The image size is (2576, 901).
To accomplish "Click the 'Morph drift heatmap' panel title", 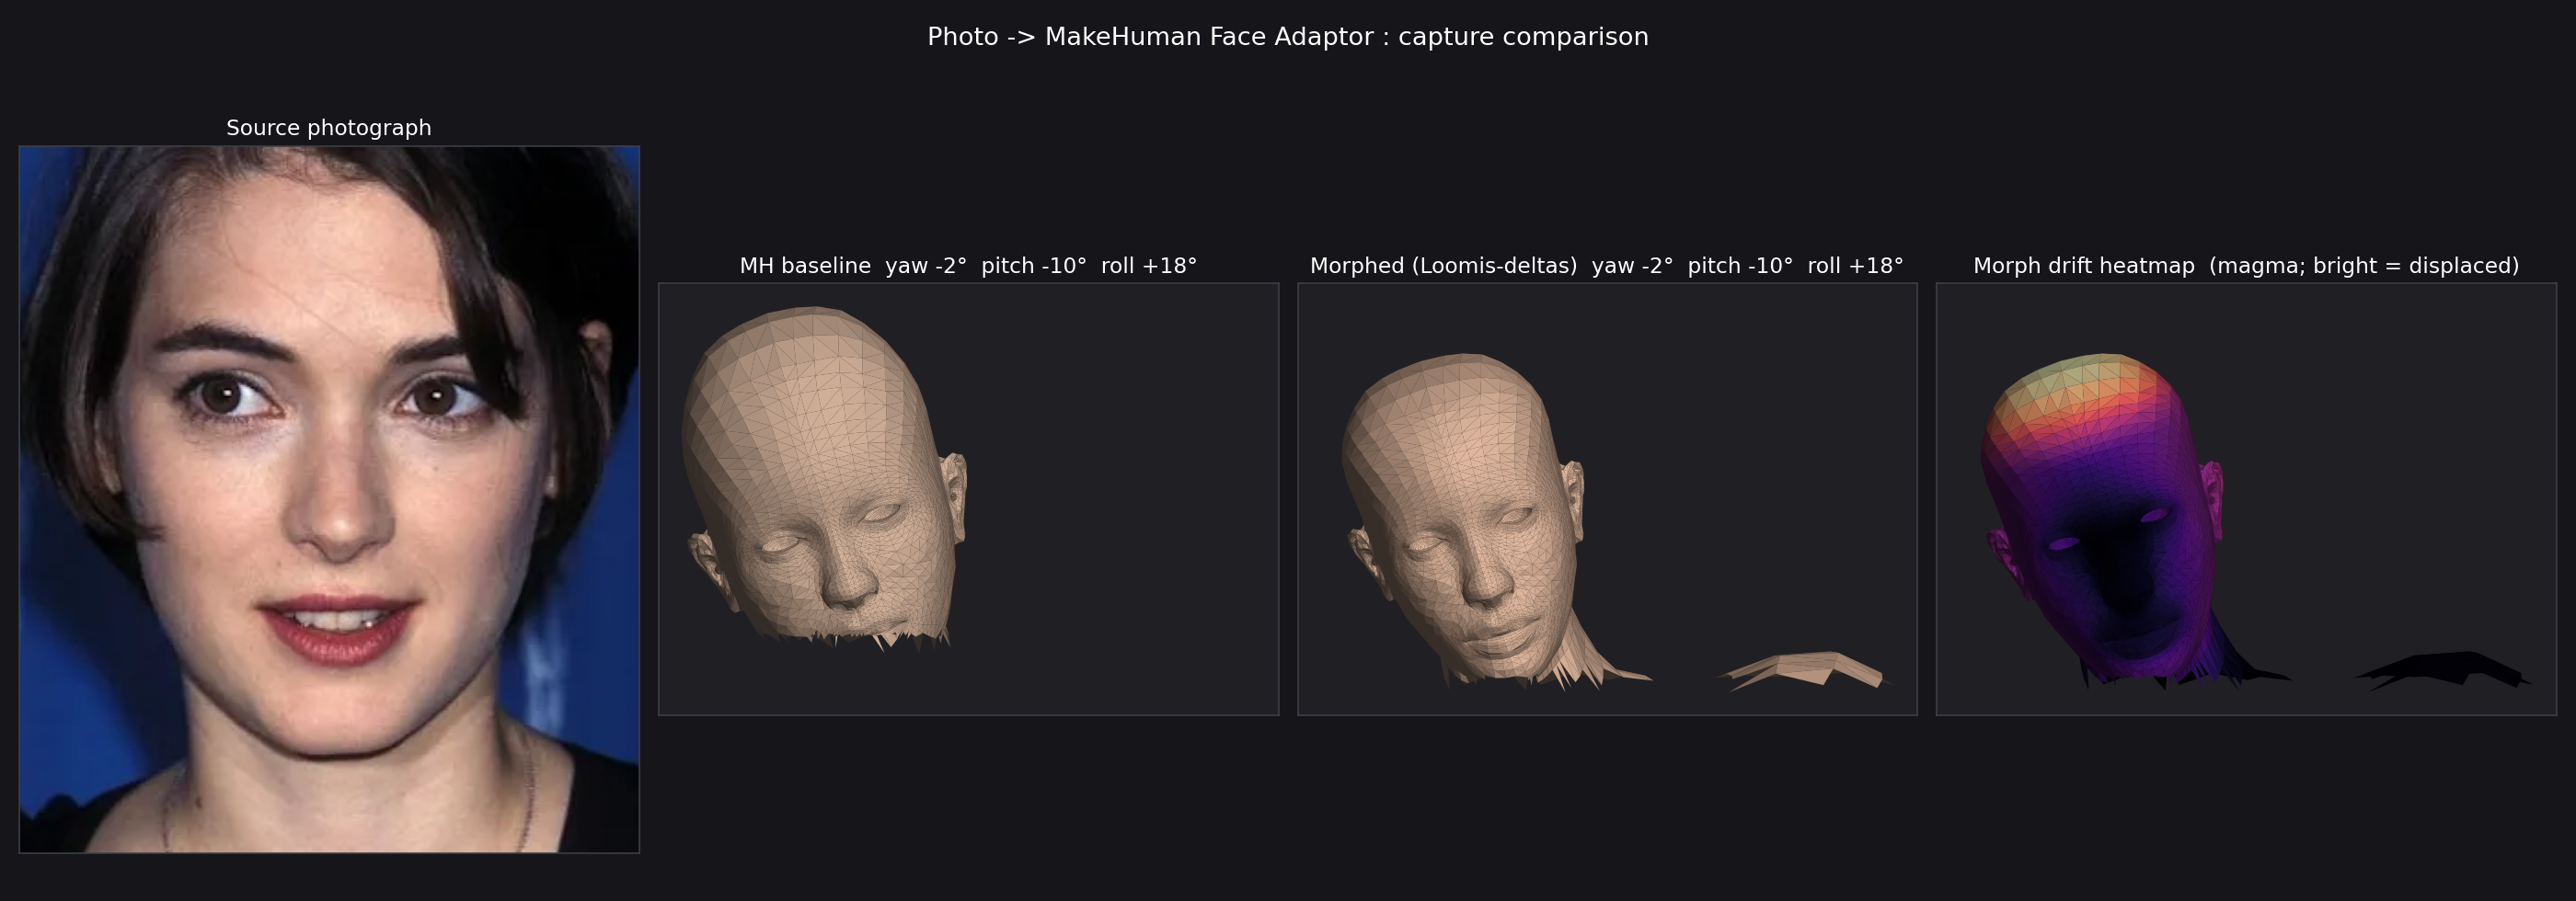I will [x=2246, y=266].
